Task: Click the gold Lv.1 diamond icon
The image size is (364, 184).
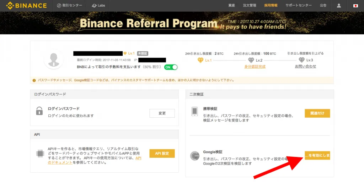Action: pos(200,60)
